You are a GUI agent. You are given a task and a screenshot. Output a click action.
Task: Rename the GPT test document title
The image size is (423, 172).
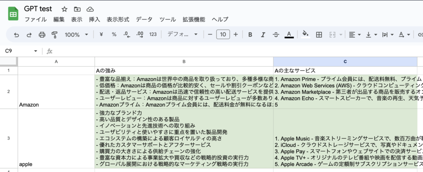pos(38,9)
